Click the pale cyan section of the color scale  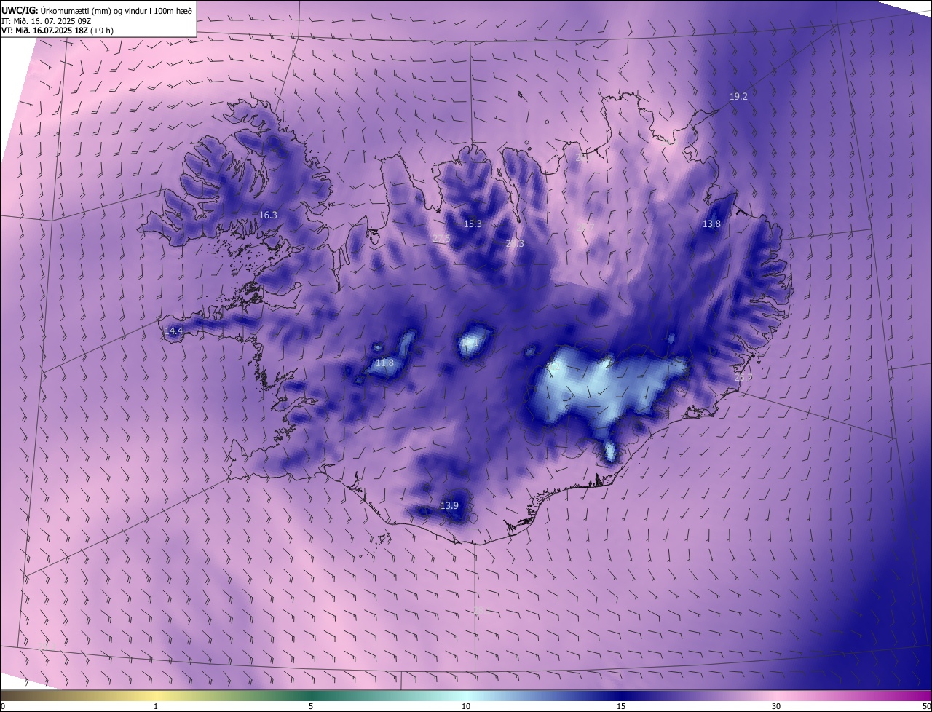pos(466,695)
